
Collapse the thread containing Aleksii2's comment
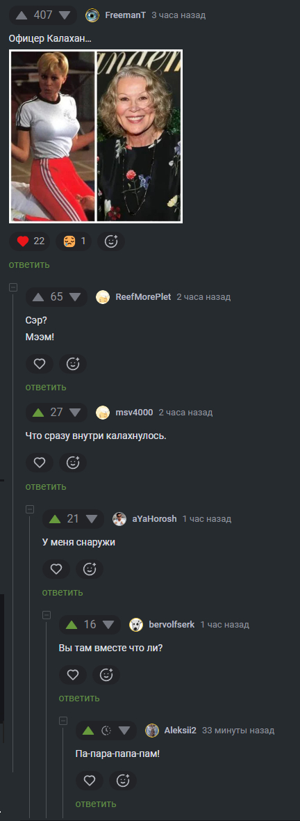point(64,721)
